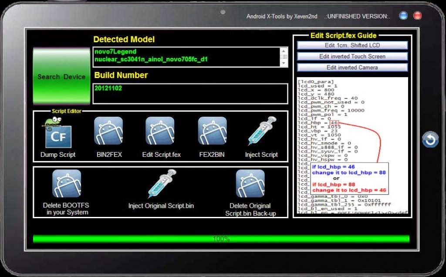This screenshot has width=446, height=277.
Task: Click the blue orb button in title bar
Action: click(403, 15)
